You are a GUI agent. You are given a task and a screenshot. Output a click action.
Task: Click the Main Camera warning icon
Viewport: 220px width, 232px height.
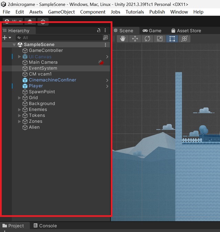[101, 62]
